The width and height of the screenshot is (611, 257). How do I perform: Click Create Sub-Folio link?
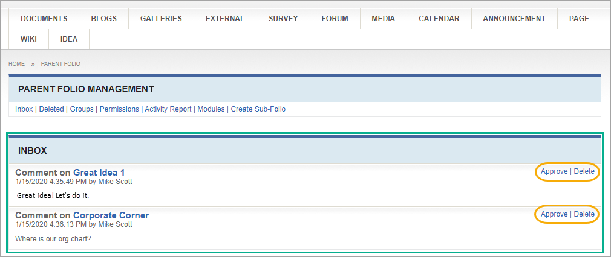(x=258, y=109)
